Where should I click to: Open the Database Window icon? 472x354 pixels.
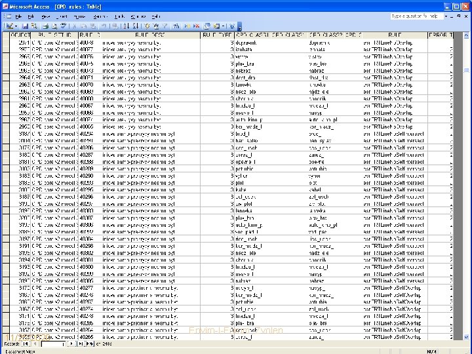[207, 26]
